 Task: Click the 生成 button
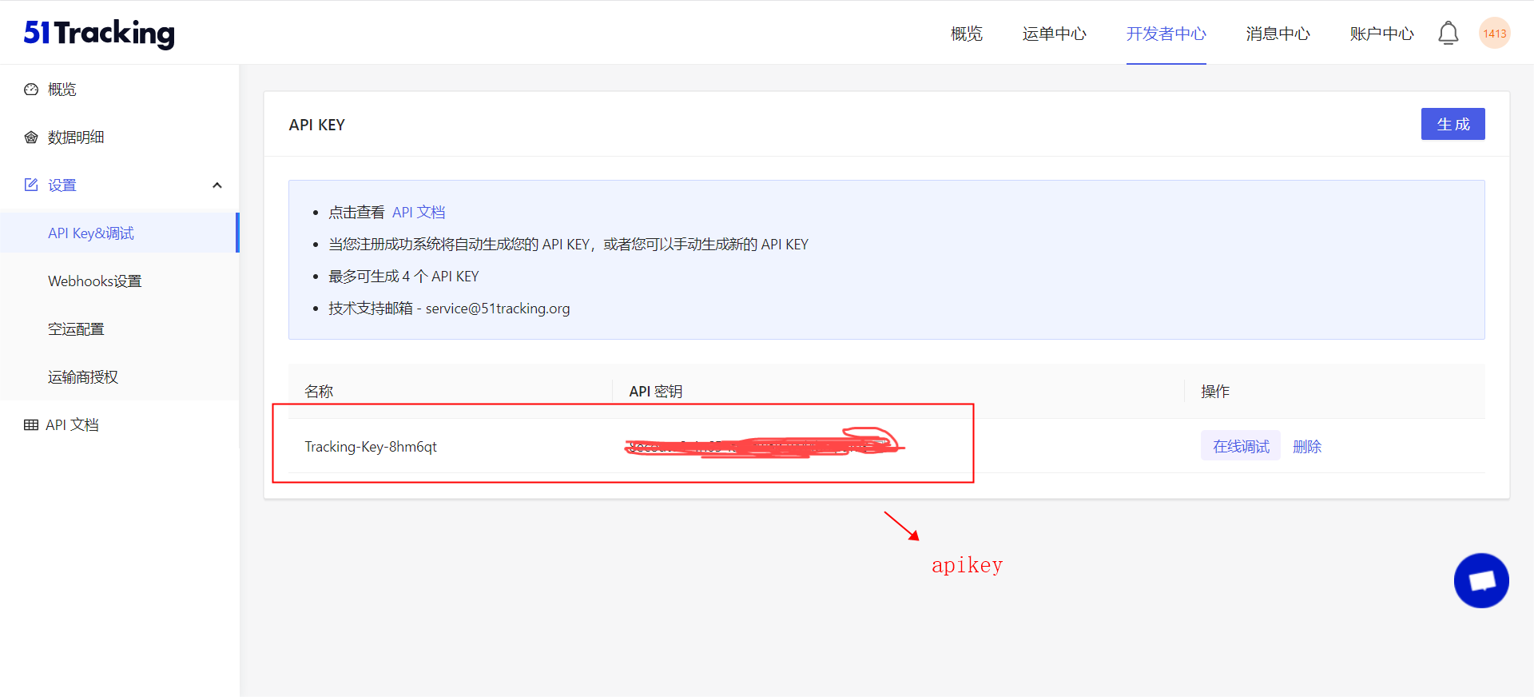pos(1453,124)
